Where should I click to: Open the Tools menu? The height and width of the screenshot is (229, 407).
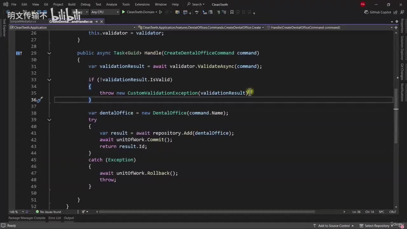126,4
